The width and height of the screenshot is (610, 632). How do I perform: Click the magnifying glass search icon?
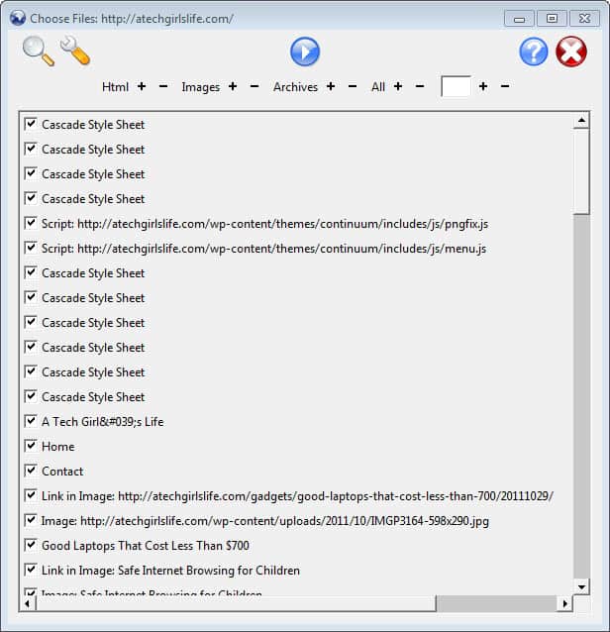[38, 51]
